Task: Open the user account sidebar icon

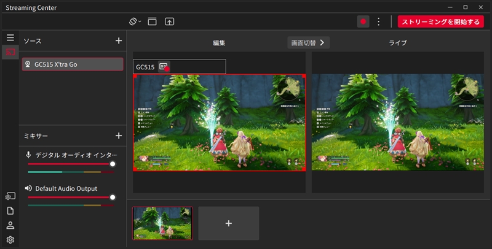Action: click(10, 225)
